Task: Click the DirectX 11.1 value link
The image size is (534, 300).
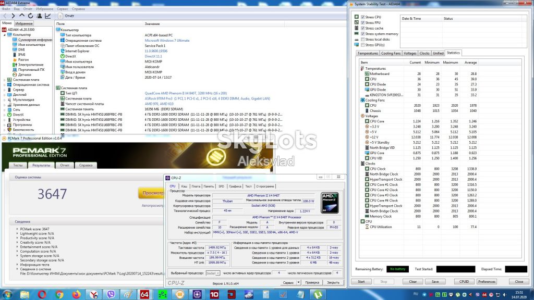Action: pyautogui.click(x=153, y=56)
